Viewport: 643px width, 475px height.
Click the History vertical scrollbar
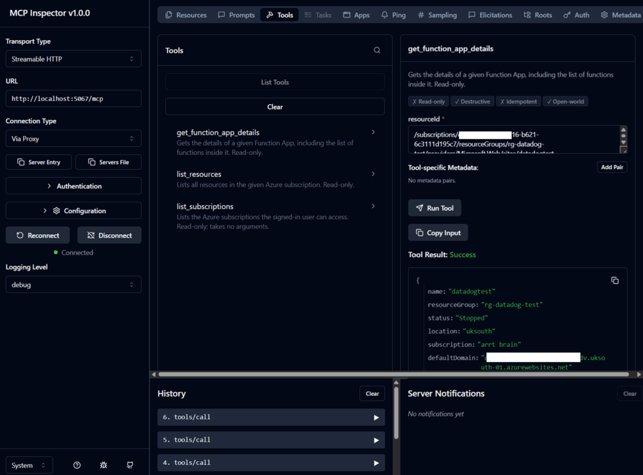click(x=396, y=413)
